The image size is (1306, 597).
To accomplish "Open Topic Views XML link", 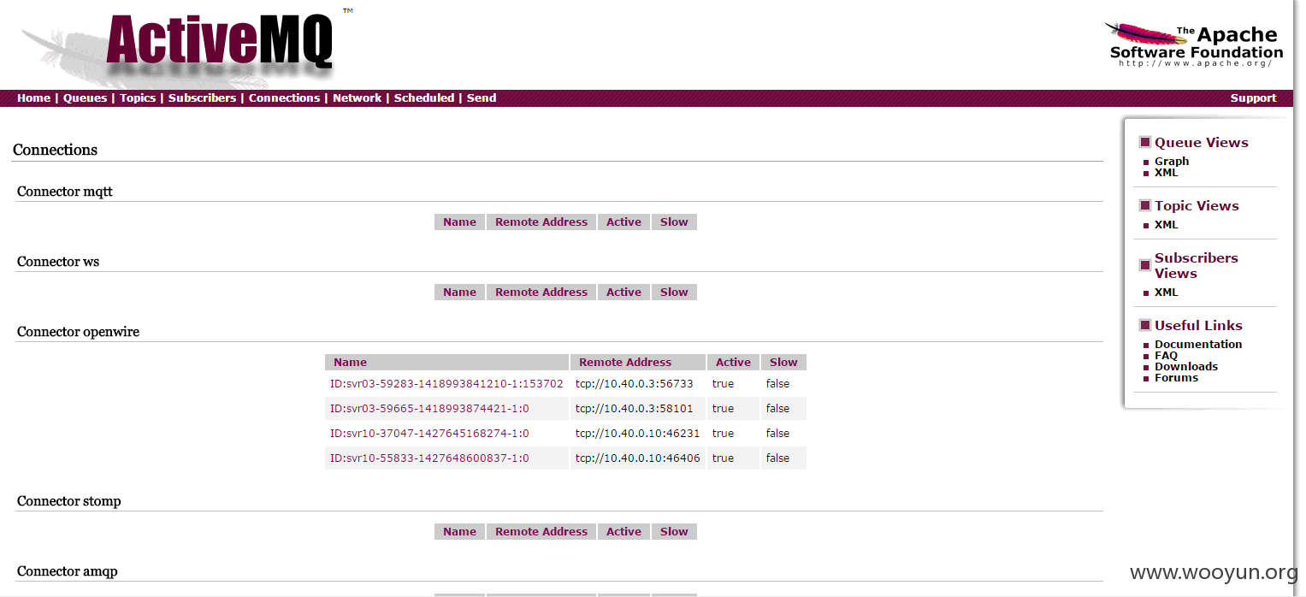I will (1166, 224).
